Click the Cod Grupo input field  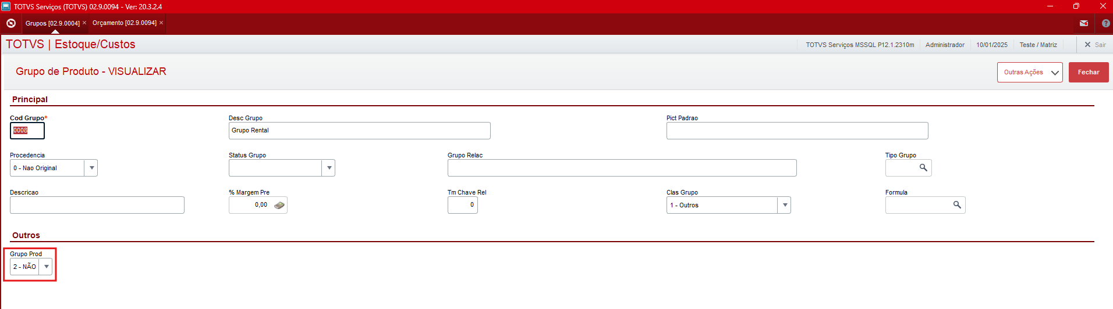point(27,131)
